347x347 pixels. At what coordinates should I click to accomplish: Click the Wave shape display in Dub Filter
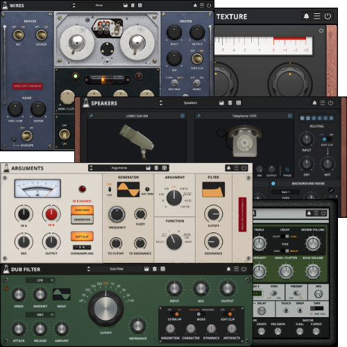pyautogui.click(x=62, y=294)
